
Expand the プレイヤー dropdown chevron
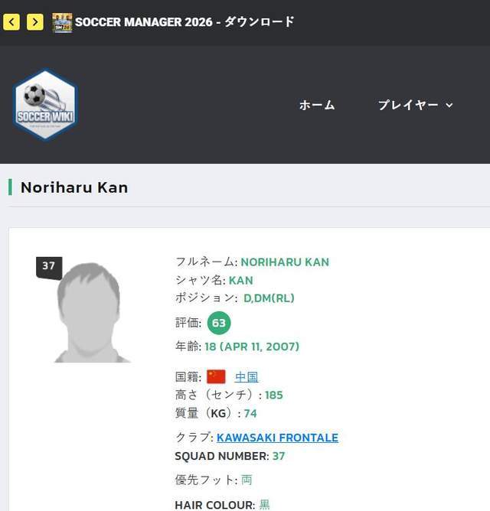449,106
